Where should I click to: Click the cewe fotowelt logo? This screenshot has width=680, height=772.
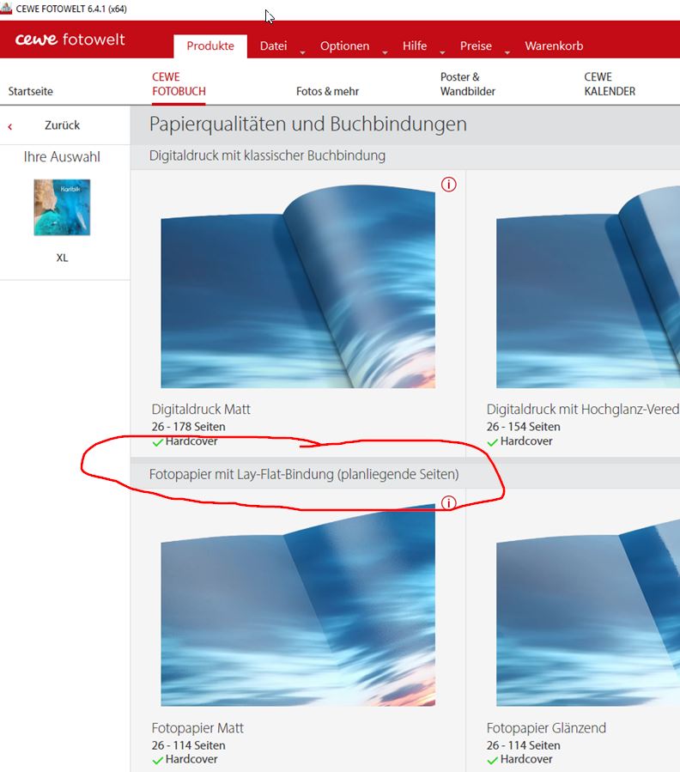pyautogui.click(x=70, y=40)
